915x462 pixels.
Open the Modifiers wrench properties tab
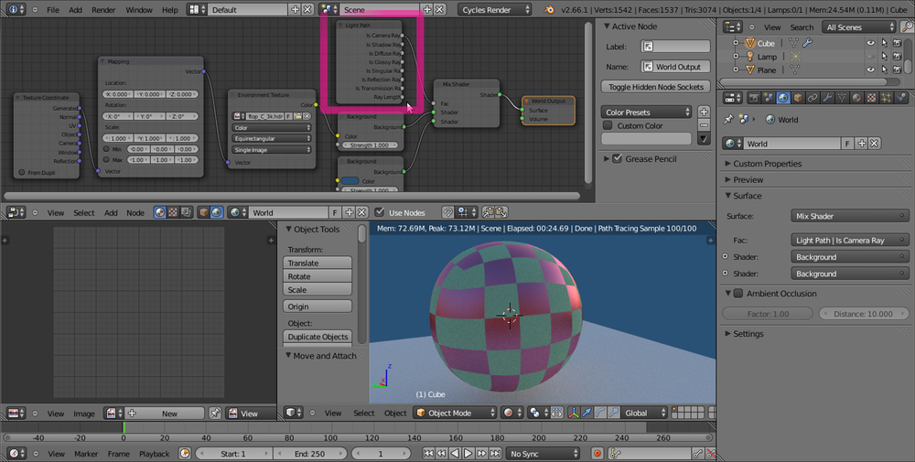pos(826,98)
